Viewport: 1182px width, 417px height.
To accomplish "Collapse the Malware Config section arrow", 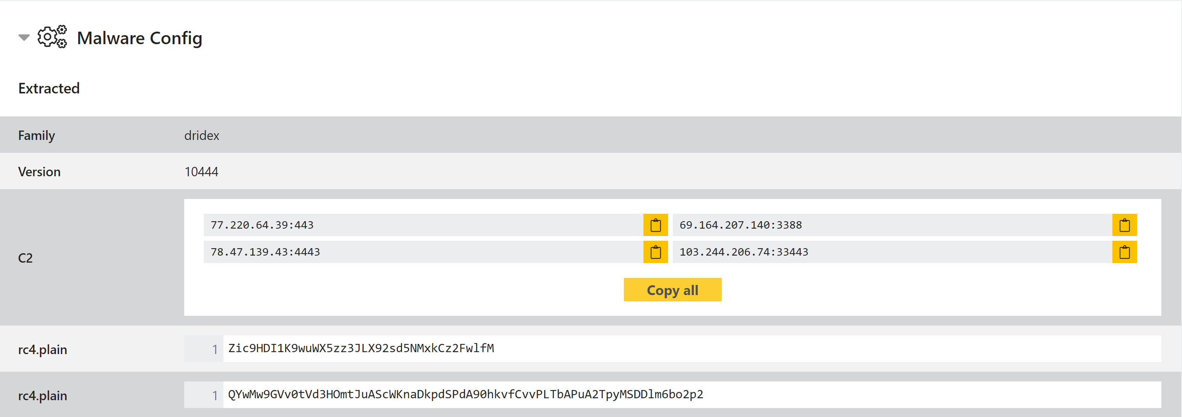I will click(x=24, y=38).
